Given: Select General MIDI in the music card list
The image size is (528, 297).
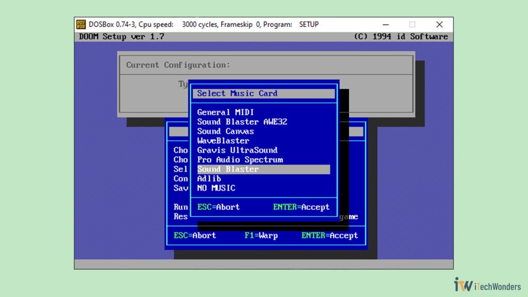Looking at the screenshot, I should tap(225, 112).
